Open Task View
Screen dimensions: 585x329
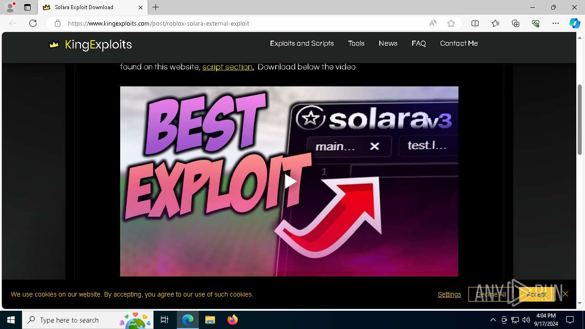165,320
